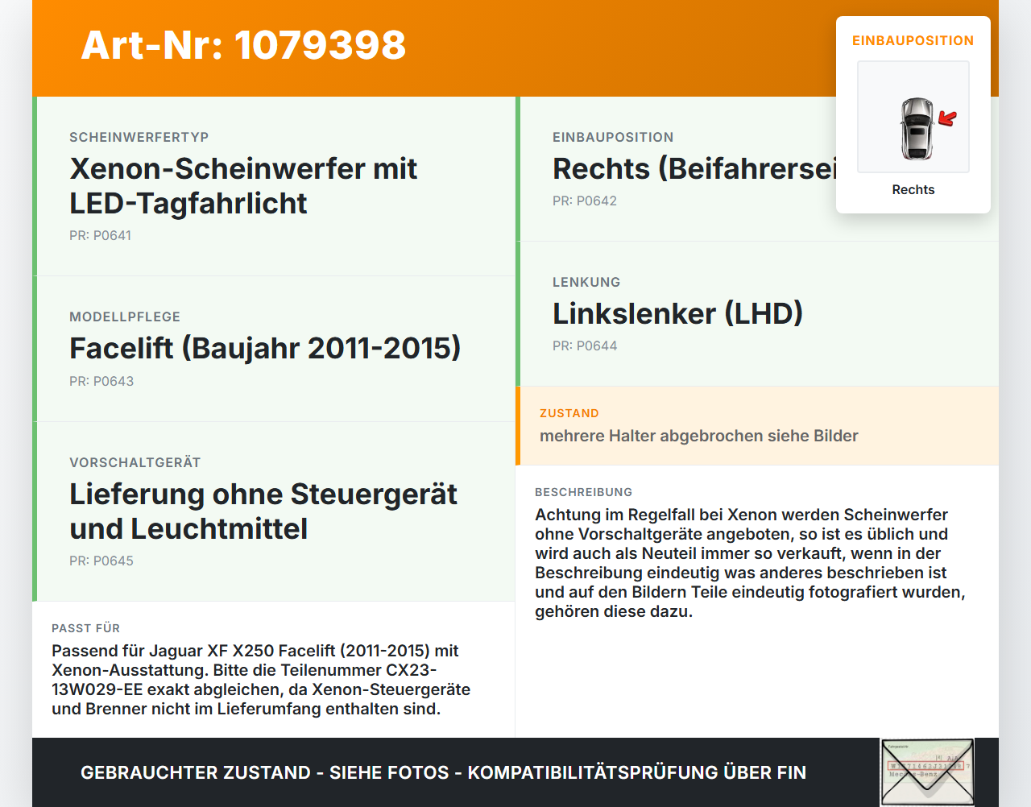Click the code "PR: P0645"
The image size is (1031, 807).
pos(101,561)
